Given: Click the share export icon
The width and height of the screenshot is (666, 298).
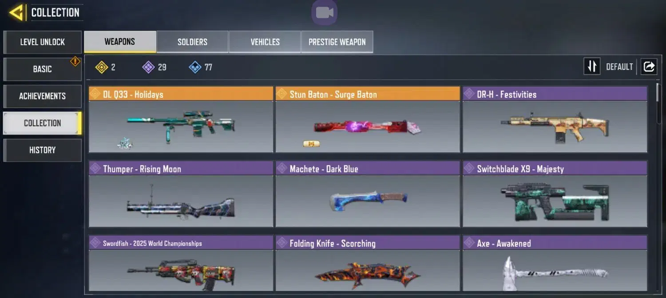Looking at the screenshot, I should (x=649, y=67).
